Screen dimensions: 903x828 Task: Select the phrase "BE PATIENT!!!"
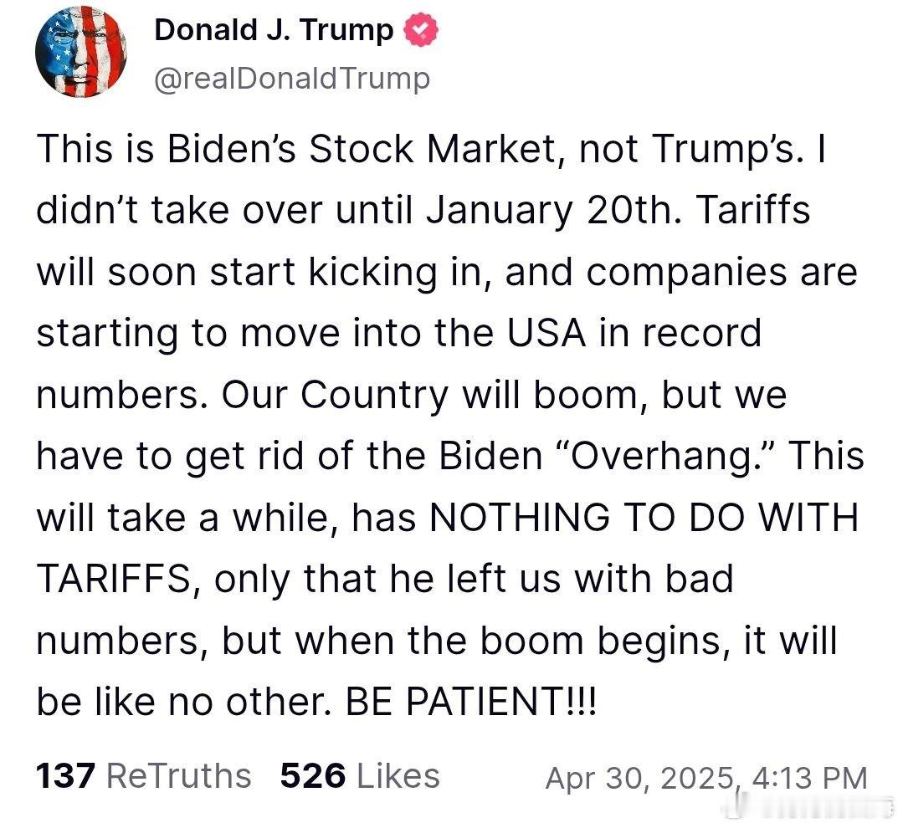click(471, 702)
